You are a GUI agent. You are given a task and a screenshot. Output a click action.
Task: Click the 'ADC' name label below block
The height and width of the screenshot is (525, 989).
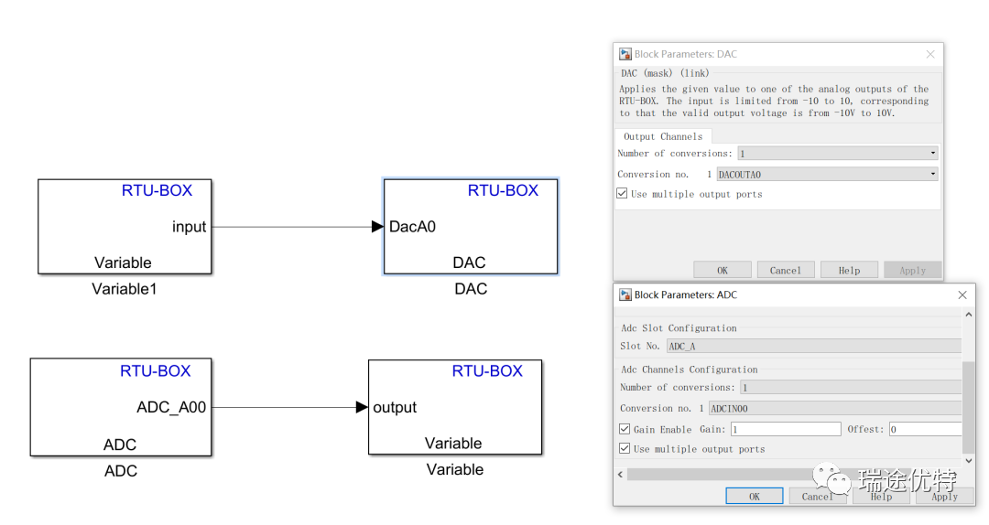[121, 471]
